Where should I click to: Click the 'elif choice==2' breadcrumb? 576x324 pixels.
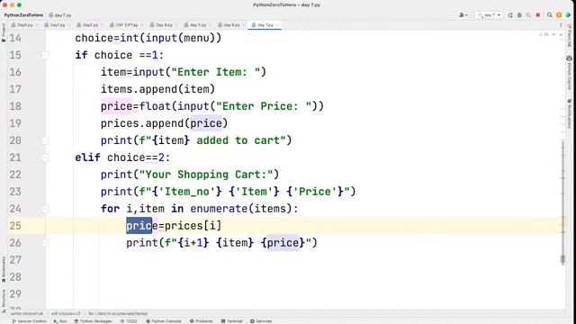click(66, 314)
